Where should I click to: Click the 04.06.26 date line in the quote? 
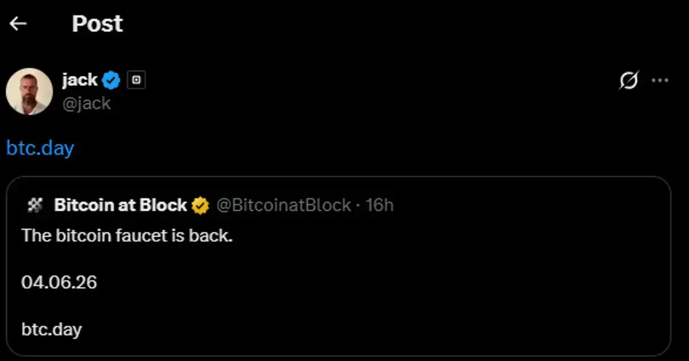[60, 282]
